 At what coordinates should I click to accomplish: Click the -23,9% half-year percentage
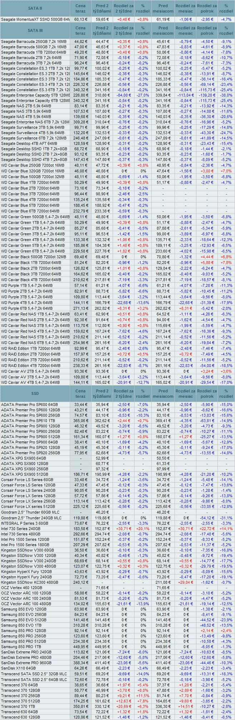(226, 620)
